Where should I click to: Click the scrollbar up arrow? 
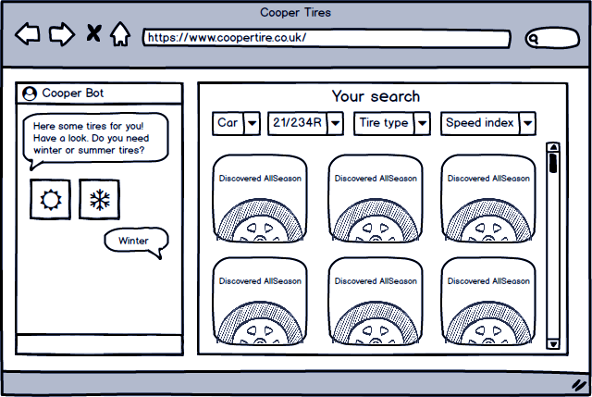click(x=553, y=147)
